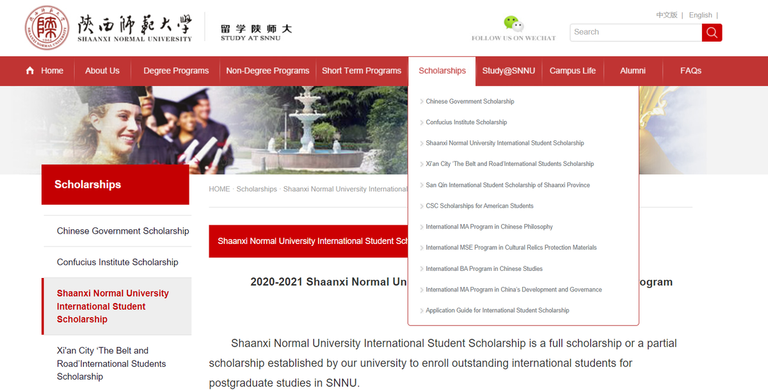Click the red search magnifier button
Image resolution: width=768 pixels, height=390 pixels.
(x=712, y=33)
